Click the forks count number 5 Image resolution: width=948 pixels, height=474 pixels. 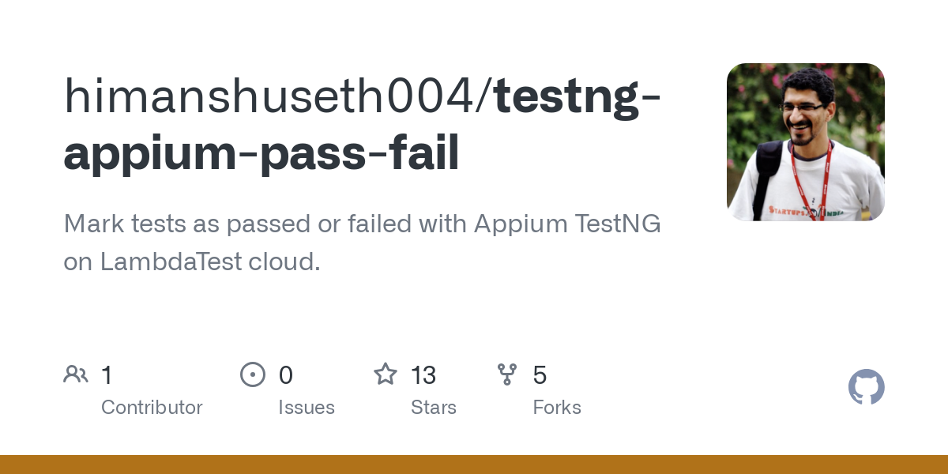[x=540, y=375]
